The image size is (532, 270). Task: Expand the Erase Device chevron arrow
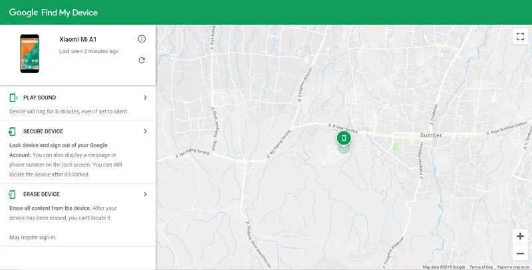pos(145,194)
